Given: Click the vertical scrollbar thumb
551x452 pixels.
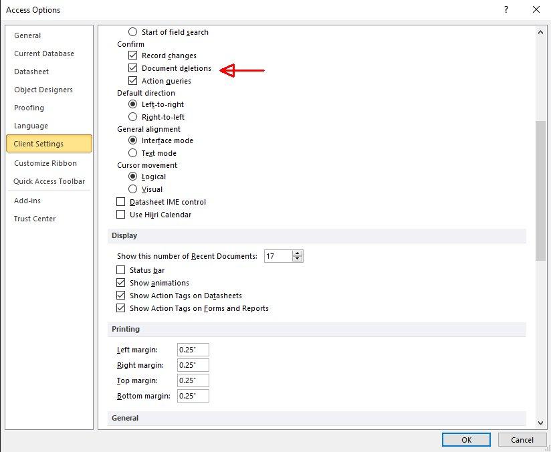Looking at the screenshot, I should click(x=540, y=191).
